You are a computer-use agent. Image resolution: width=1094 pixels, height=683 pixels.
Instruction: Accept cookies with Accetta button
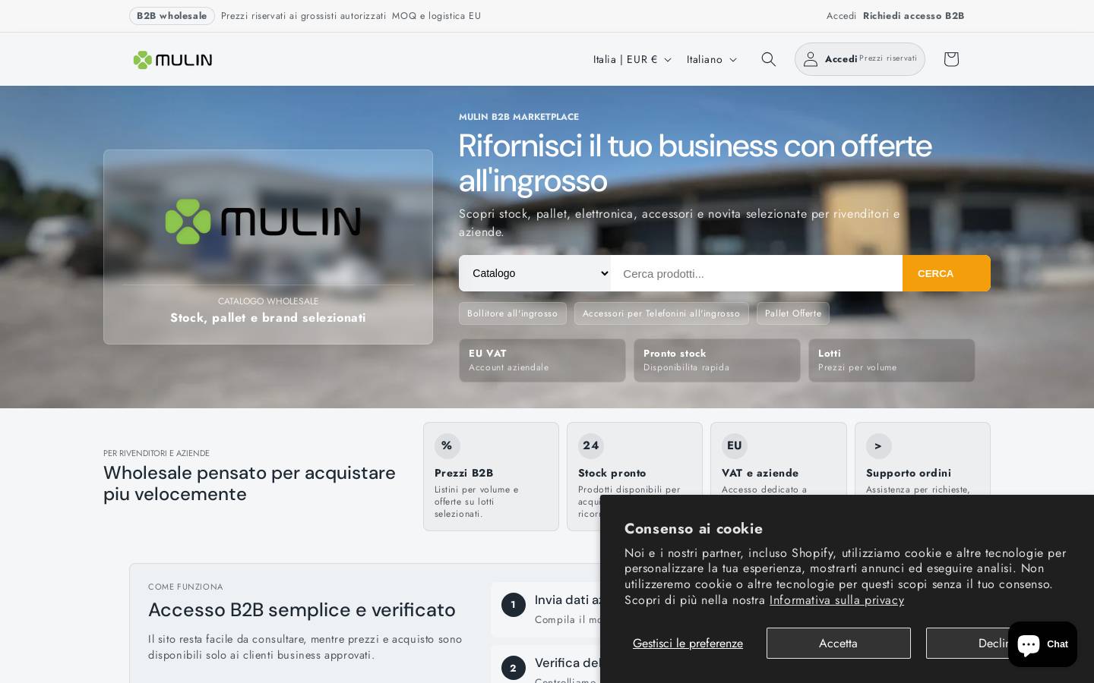pyautogui.click(x=838, y=643)
